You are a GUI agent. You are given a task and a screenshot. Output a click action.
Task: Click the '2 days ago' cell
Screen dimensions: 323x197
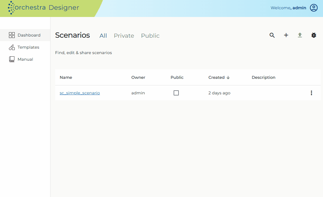tap(219, 93)
